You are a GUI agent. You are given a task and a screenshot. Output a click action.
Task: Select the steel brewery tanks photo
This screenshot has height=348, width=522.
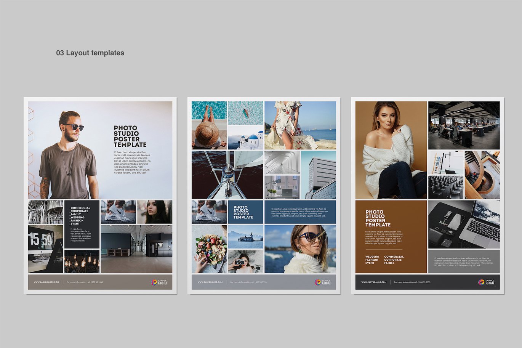pos(45,212)
